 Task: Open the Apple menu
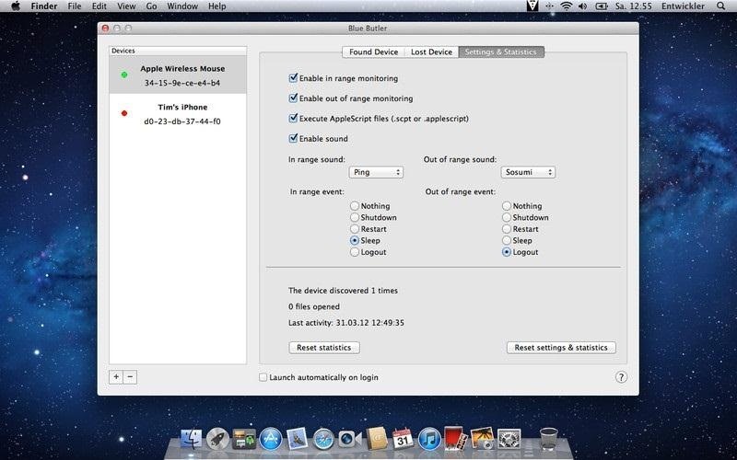[x=16, y=6]
